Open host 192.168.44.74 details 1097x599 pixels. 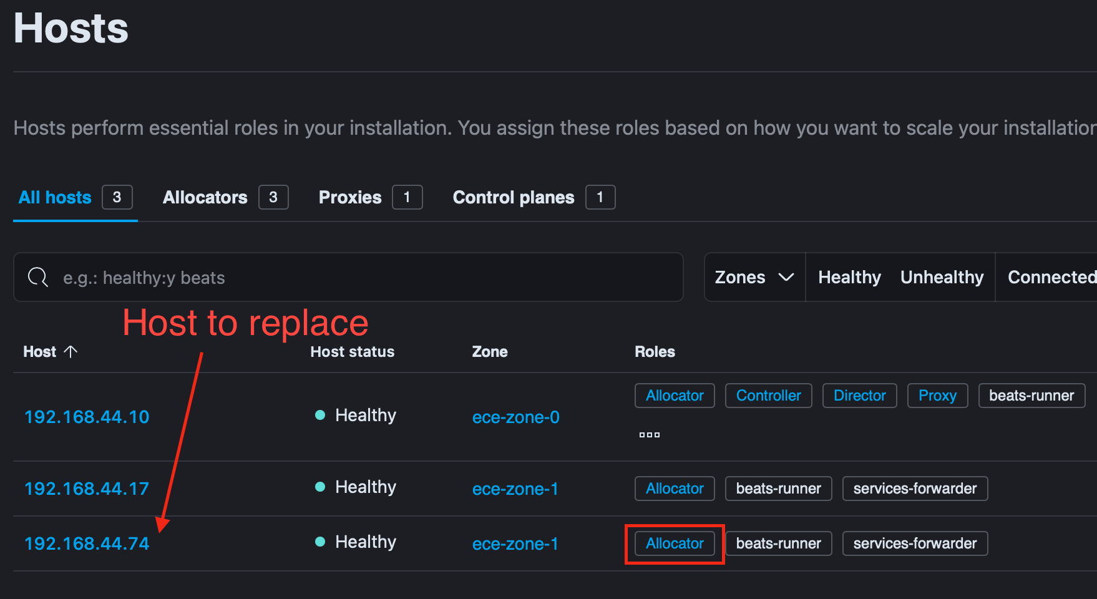pyautogui.click(x=86, y=543)
